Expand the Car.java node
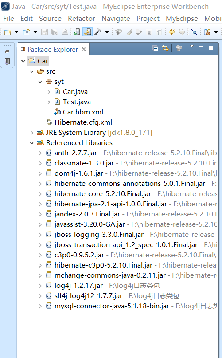 click(49, 92)
